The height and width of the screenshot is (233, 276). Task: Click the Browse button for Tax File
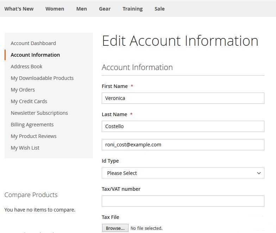tap(115, 228)
